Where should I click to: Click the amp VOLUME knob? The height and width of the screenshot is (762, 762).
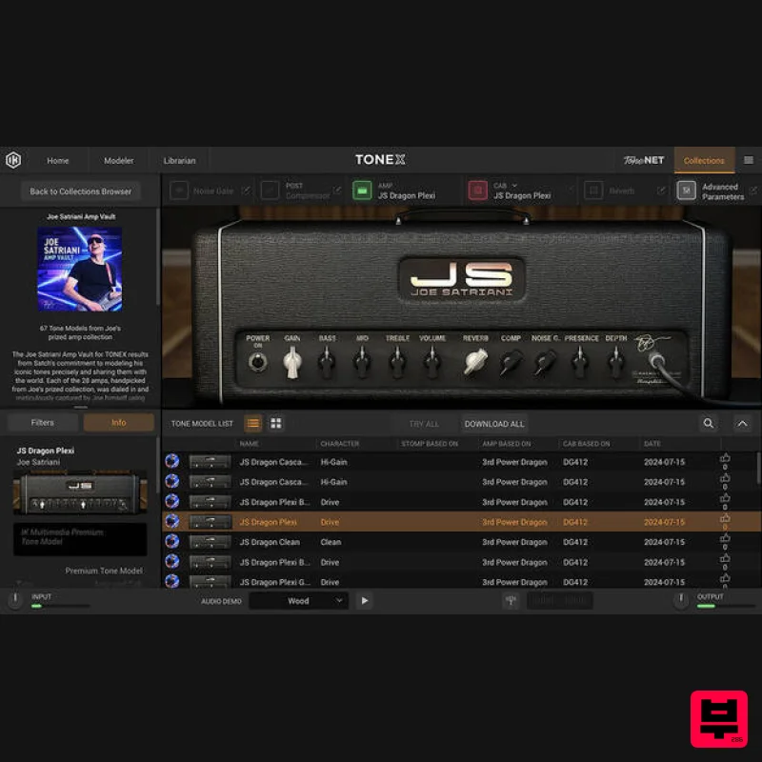coord(432,363)
